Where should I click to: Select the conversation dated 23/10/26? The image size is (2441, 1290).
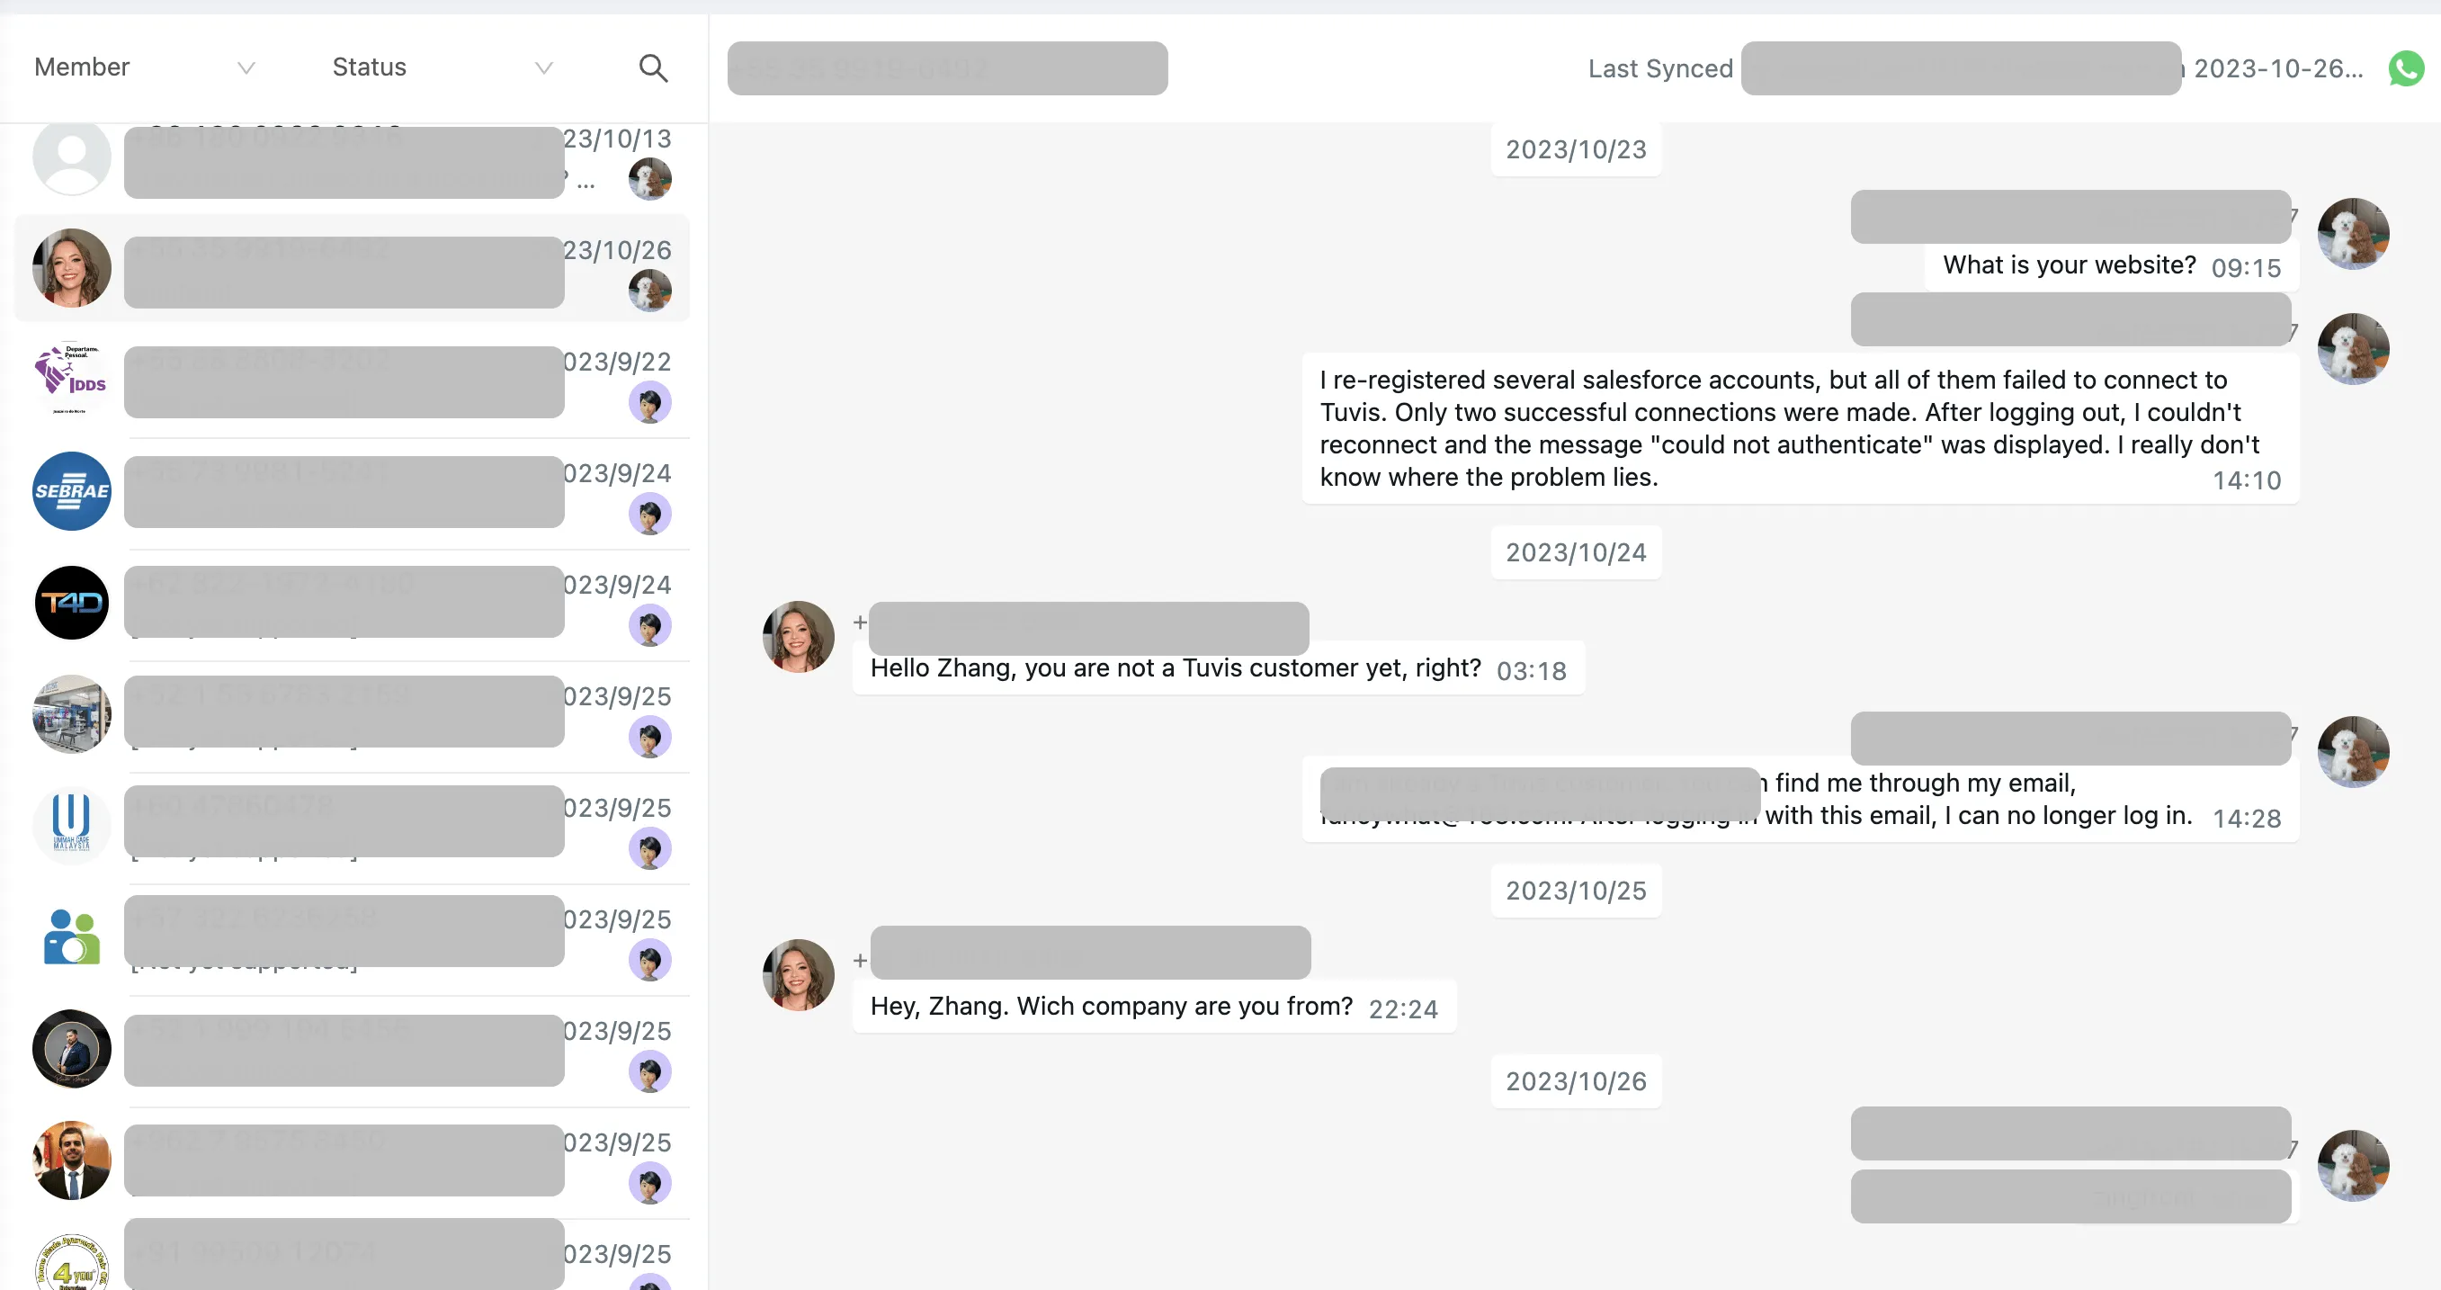point(353,269)
